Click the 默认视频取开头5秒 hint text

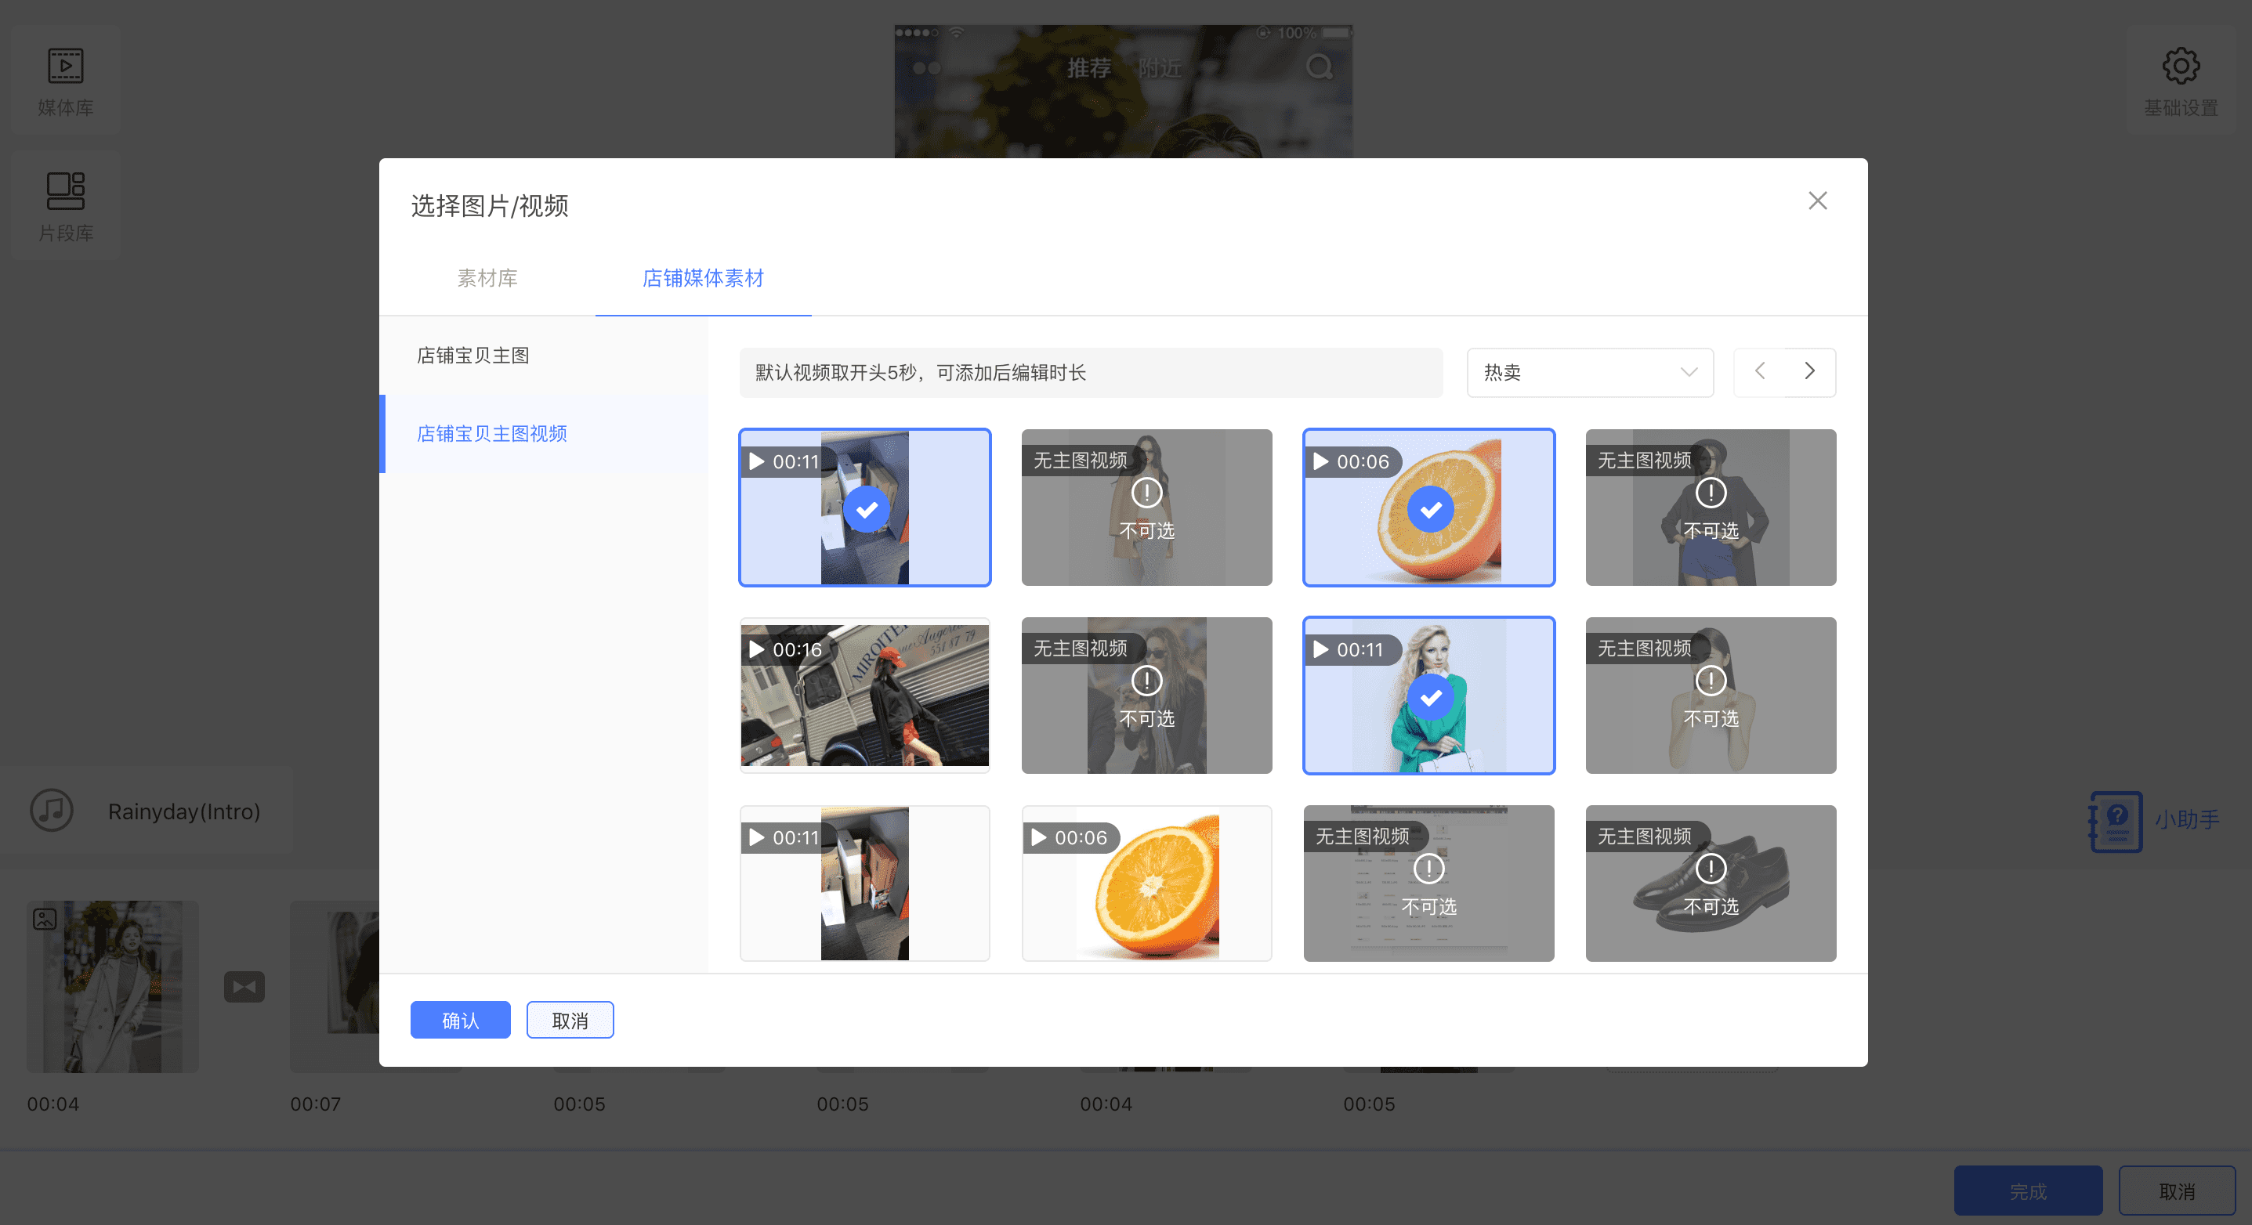(x=920, y=373)
